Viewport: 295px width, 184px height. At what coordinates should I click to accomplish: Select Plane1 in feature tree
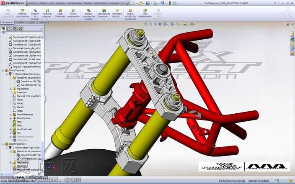pos(18,100)
